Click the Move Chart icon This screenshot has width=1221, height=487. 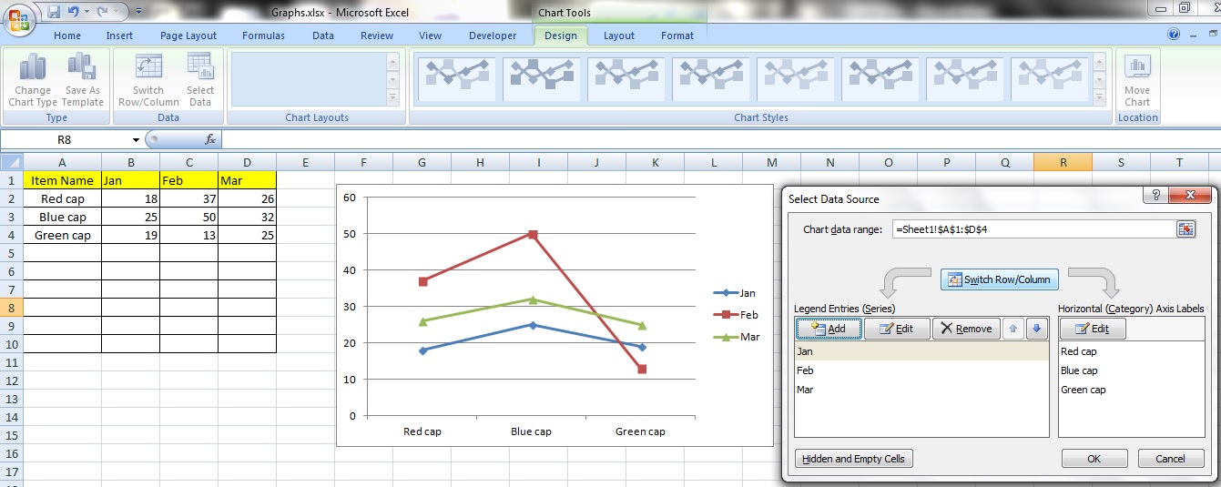click(1136, 68)
